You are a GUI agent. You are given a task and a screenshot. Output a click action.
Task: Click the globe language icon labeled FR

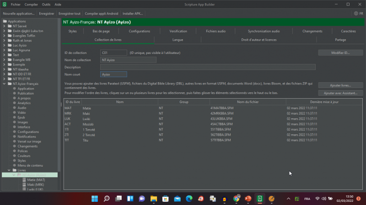click(x=358, y=14)
